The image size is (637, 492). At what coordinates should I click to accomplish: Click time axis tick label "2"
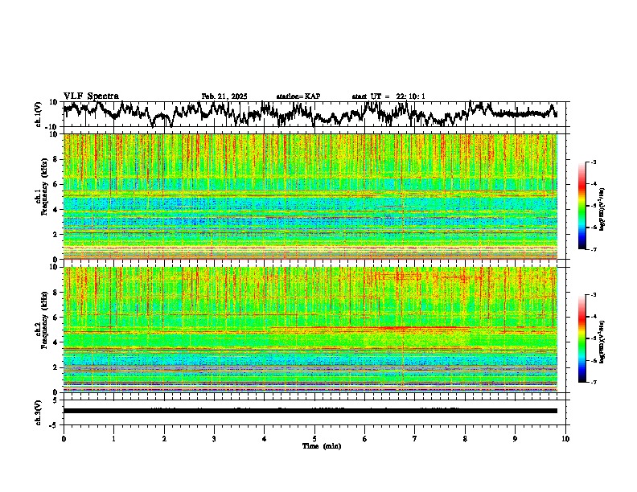point(164,439)
